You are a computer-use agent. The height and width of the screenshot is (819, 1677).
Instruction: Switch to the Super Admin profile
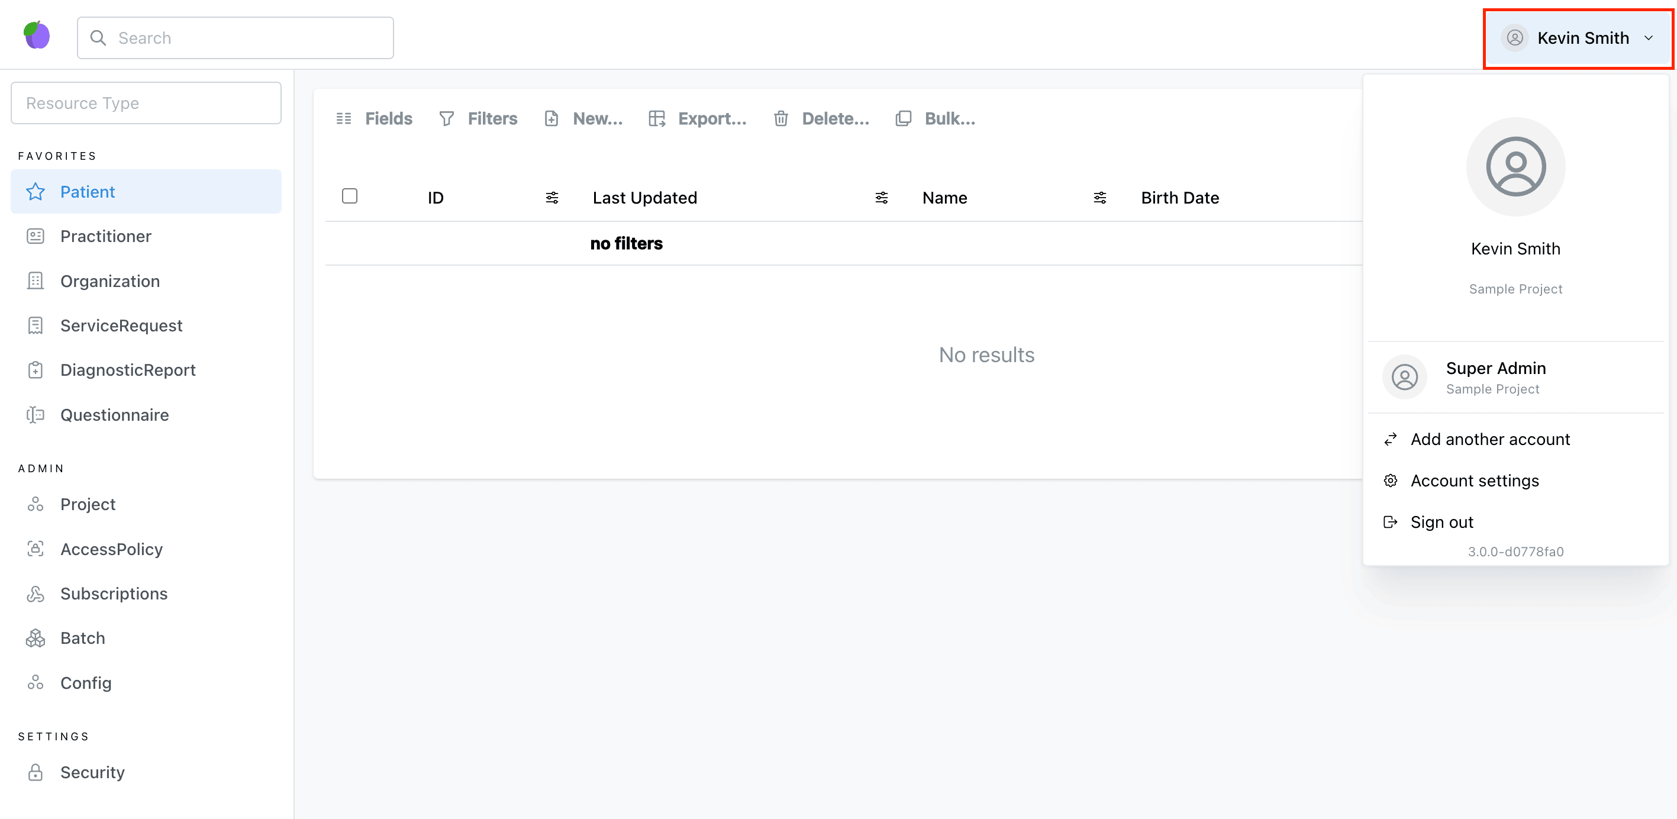1495,376
